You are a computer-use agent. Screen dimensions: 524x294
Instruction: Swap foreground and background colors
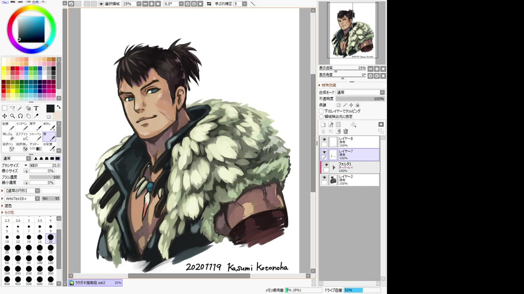[x=58, y=107]
